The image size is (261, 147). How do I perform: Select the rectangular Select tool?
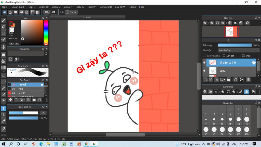(4, 75)
